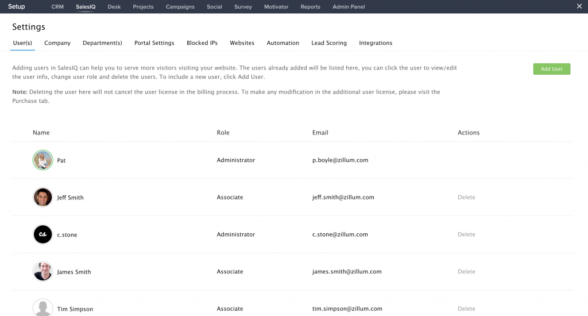
Task: Go to the Campaigns section
Action: [x=180, y=7]
